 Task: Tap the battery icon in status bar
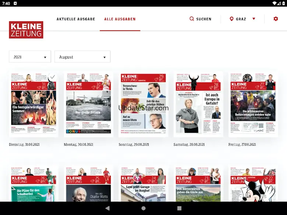[283, 3]
